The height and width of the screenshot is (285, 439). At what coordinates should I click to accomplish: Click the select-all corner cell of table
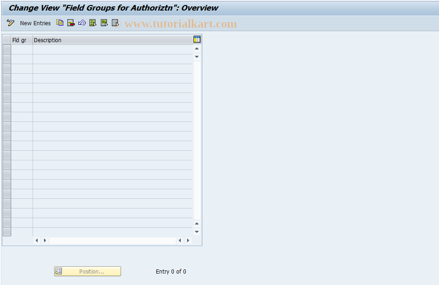tap(7, 40)
